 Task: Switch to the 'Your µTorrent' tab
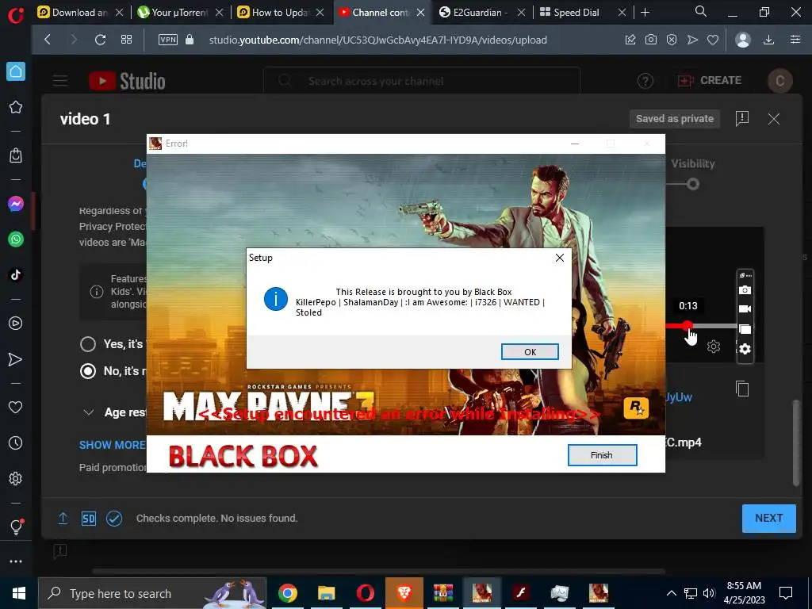pyautogui.click(x=178, y=13)
